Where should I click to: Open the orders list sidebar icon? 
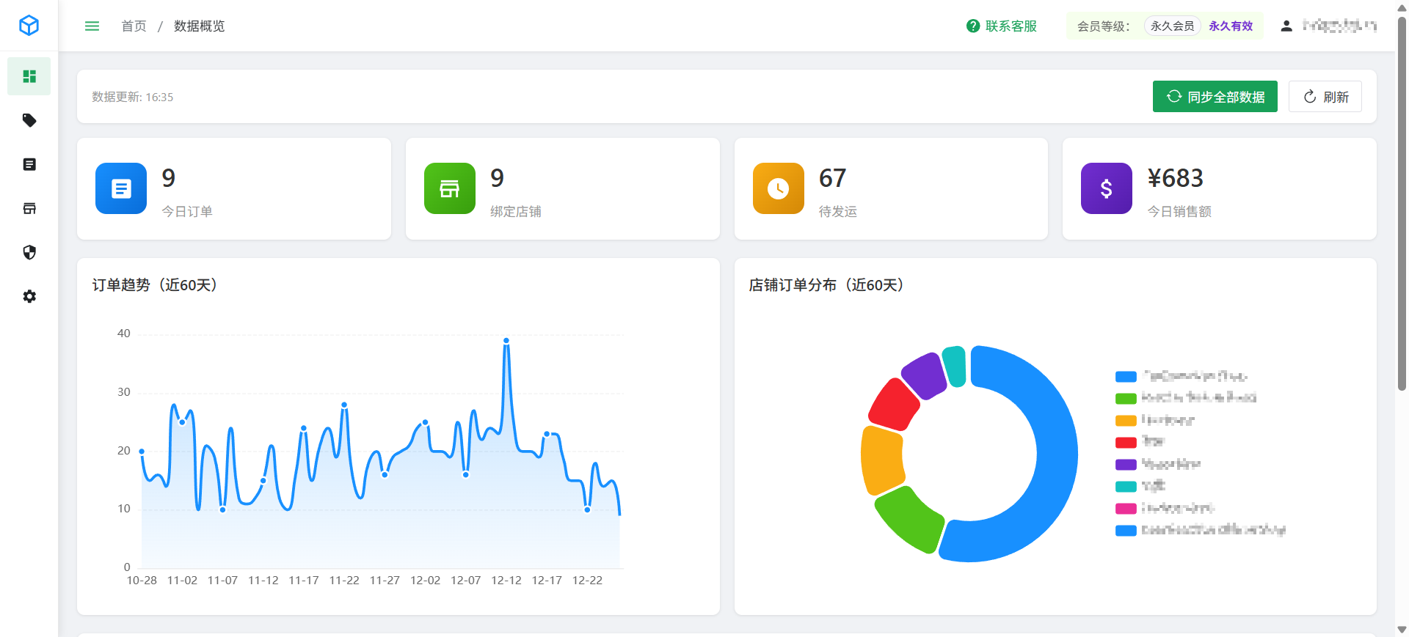coord(29,164)
